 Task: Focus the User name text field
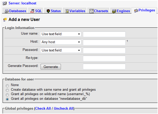pos(104,34)
